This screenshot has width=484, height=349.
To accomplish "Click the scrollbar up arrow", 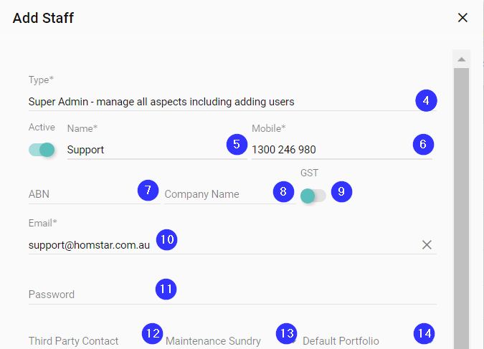I will pyautogui.click(x=462, y=59).
